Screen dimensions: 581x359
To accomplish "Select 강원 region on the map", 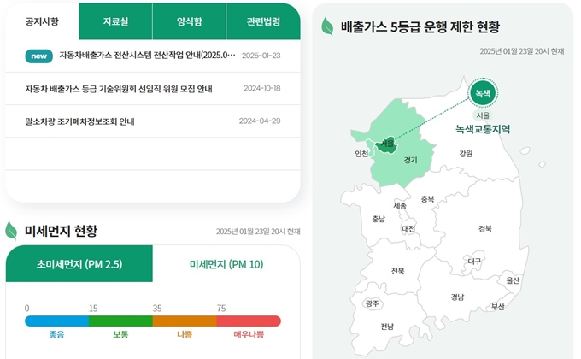I will tap(466, 154).
